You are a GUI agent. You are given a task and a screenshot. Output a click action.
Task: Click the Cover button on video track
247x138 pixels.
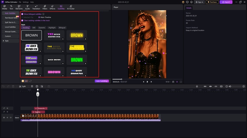(x=17, y=118)
